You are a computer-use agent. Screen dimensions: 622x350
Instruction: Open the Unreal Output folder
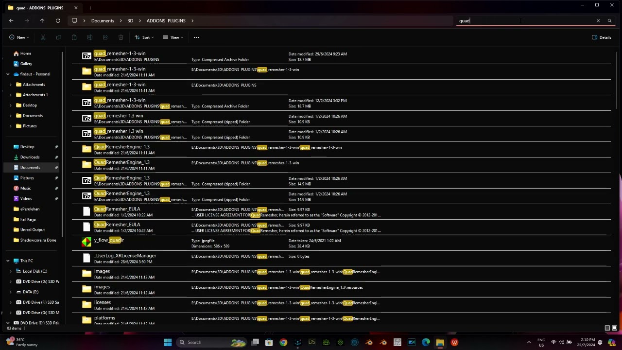pos(33,229)
